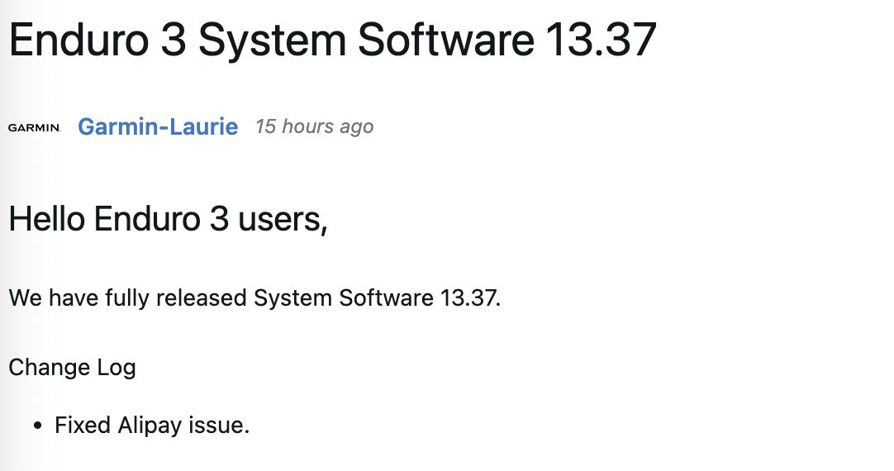
Task: Click the Garmin logo avatar
Action: point(34,128)
